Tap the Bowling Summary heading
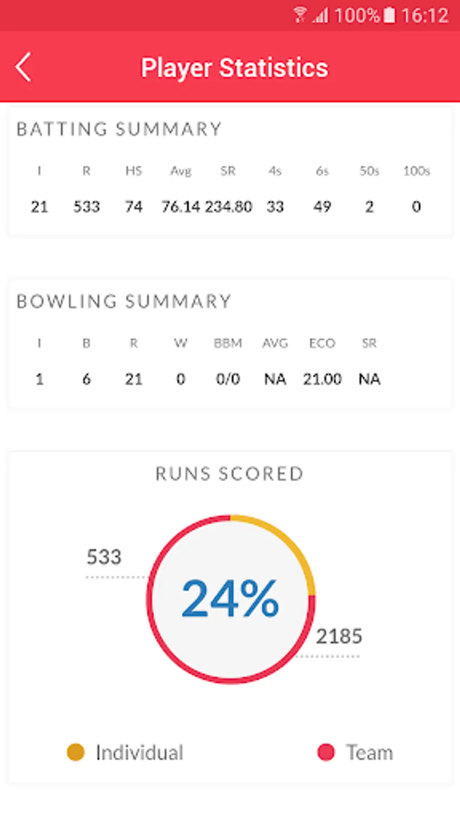 pyautogui.click(x=124, y=301)
